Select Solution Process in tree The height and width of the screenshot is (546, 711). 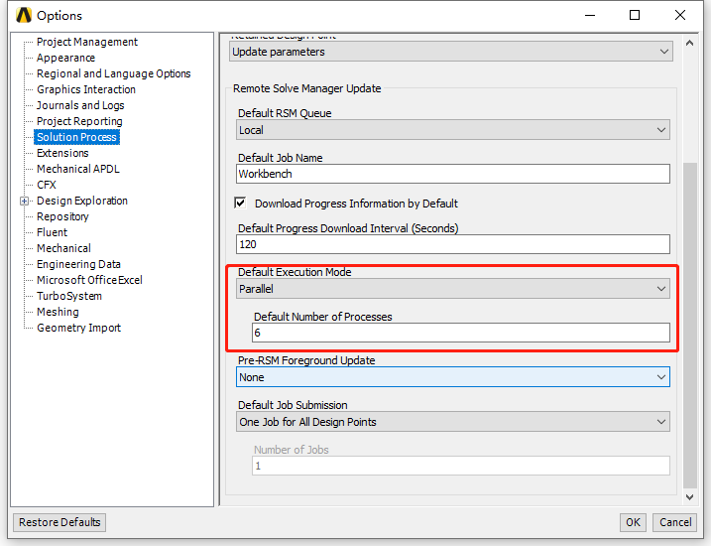[x=76, y=137]
